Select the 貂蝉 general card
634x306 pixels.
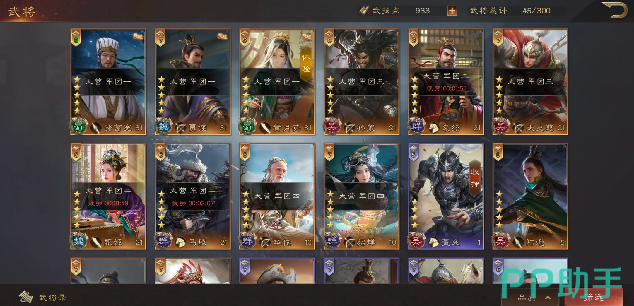tap(361, 196)
